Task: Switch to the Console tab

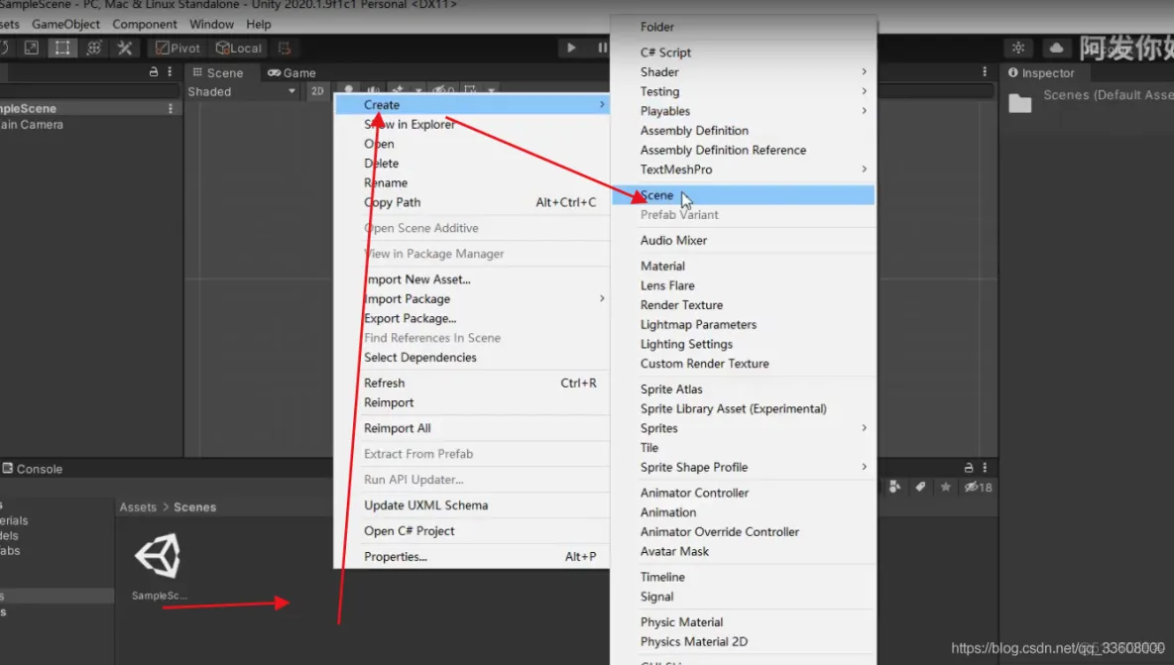Action: pyautogui.click(x=32, y=468)
